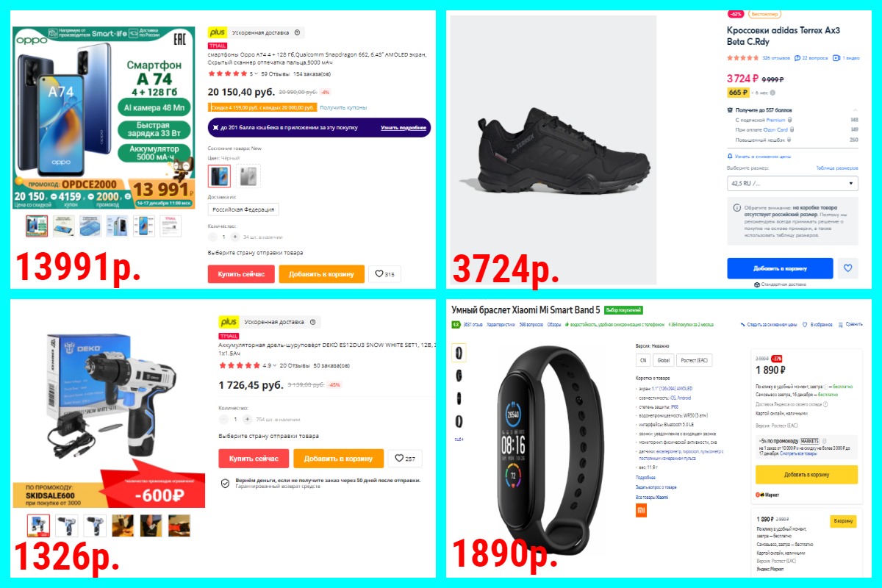
Task: Click the blue Добавить в корзину button
Action: (780, 268)
